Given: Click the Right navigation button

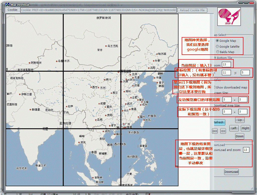Looking at the screenshot, I should pos(245,128).
